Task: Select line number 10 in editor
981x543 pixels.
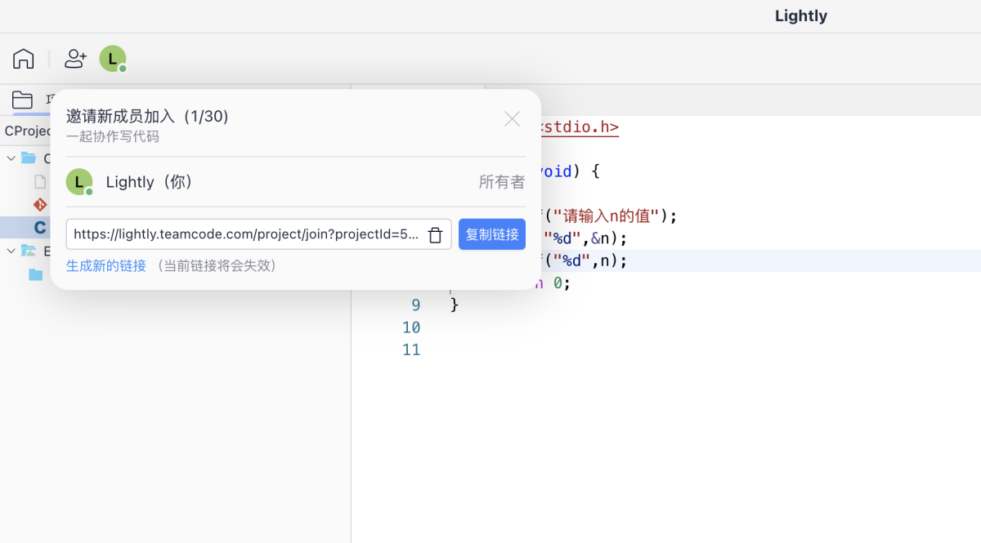Action: pyautogui.click(x=411, y=327)
